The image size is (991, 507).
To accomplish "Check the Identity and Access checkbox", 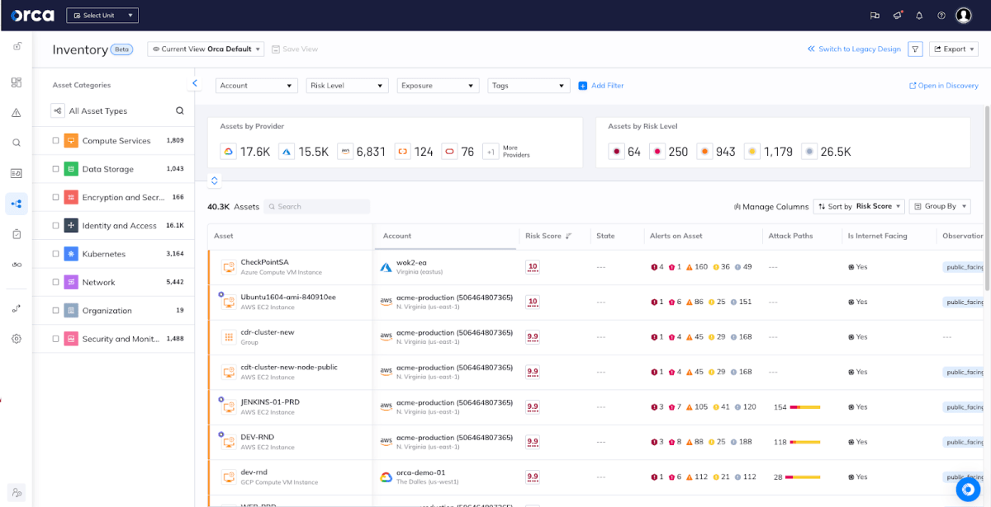I will click(55, 225).
